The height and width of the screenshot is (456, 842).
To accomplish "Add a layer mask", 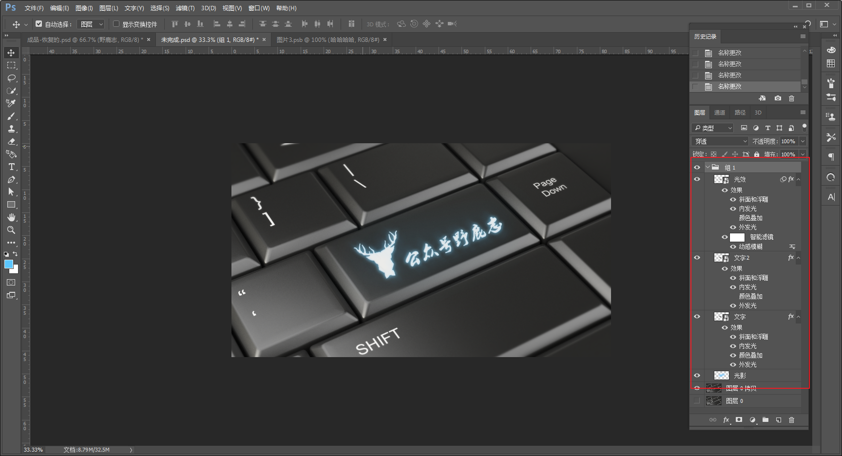I will [x=739, y=420].
